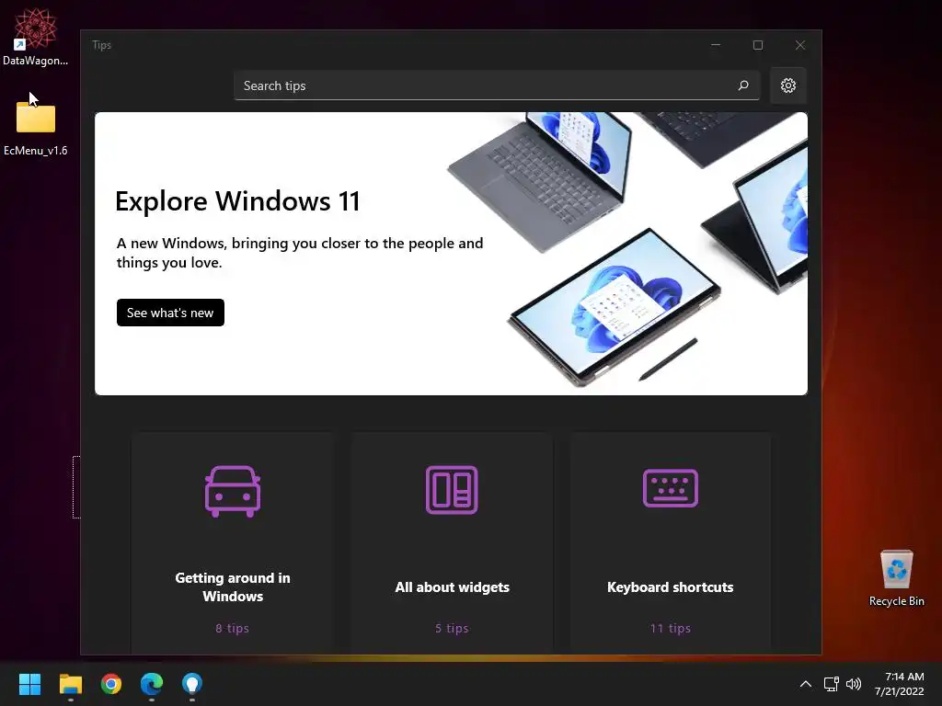Viewport: 942px width, 706px height.
Task: Launch Google Chrome from taskbar
Action: [x=111, y=684]
